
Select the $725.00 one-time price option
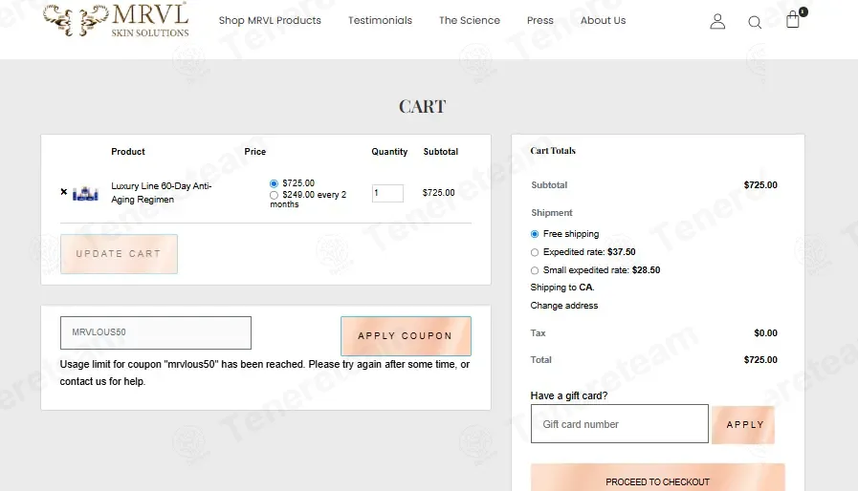point(274,183)
